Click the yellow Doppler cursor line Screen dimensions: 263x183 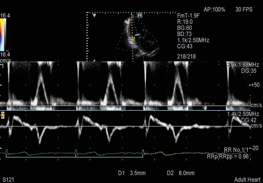click(x=133, y=51)
